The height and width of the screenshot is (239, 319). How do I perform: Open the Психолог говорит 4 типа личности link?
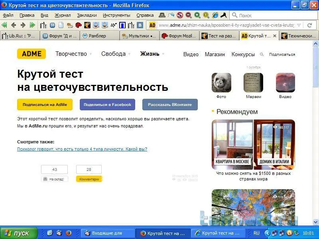pyautogui.click(x=82, y=149)
